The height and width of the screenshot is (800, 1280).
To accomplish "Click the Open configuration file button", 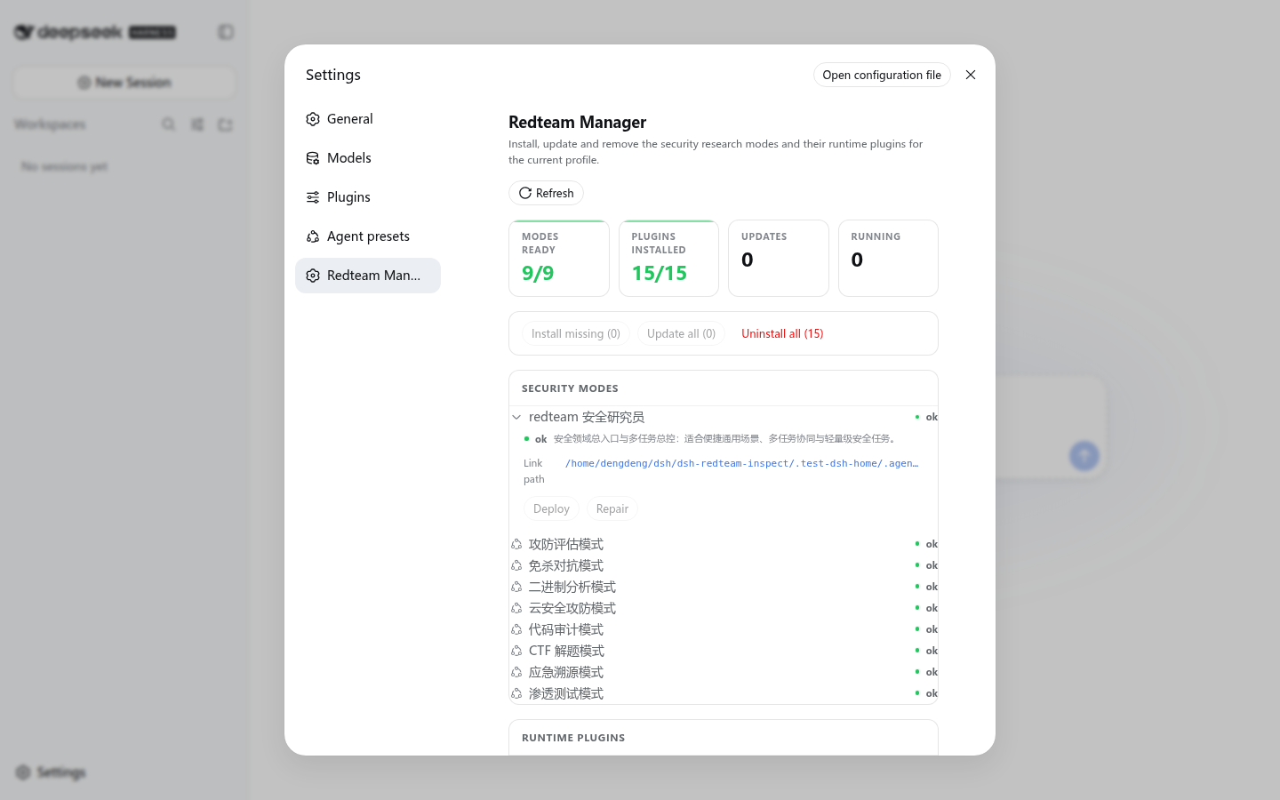I will point(882,75).
